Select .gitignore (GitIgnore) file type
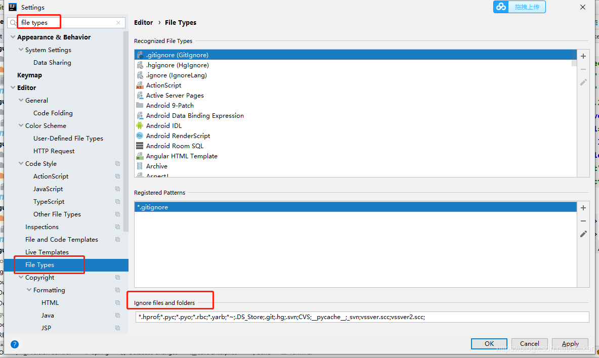 coord(355,55)
